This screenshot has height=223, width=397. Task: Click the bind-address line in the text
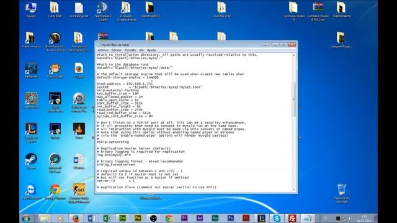125,84
